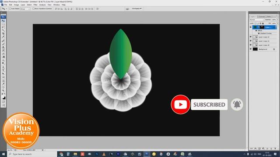This screenshot has height=157, width=280.
Task: Select the Clone Stamp tool
Action: coord(3,47)
